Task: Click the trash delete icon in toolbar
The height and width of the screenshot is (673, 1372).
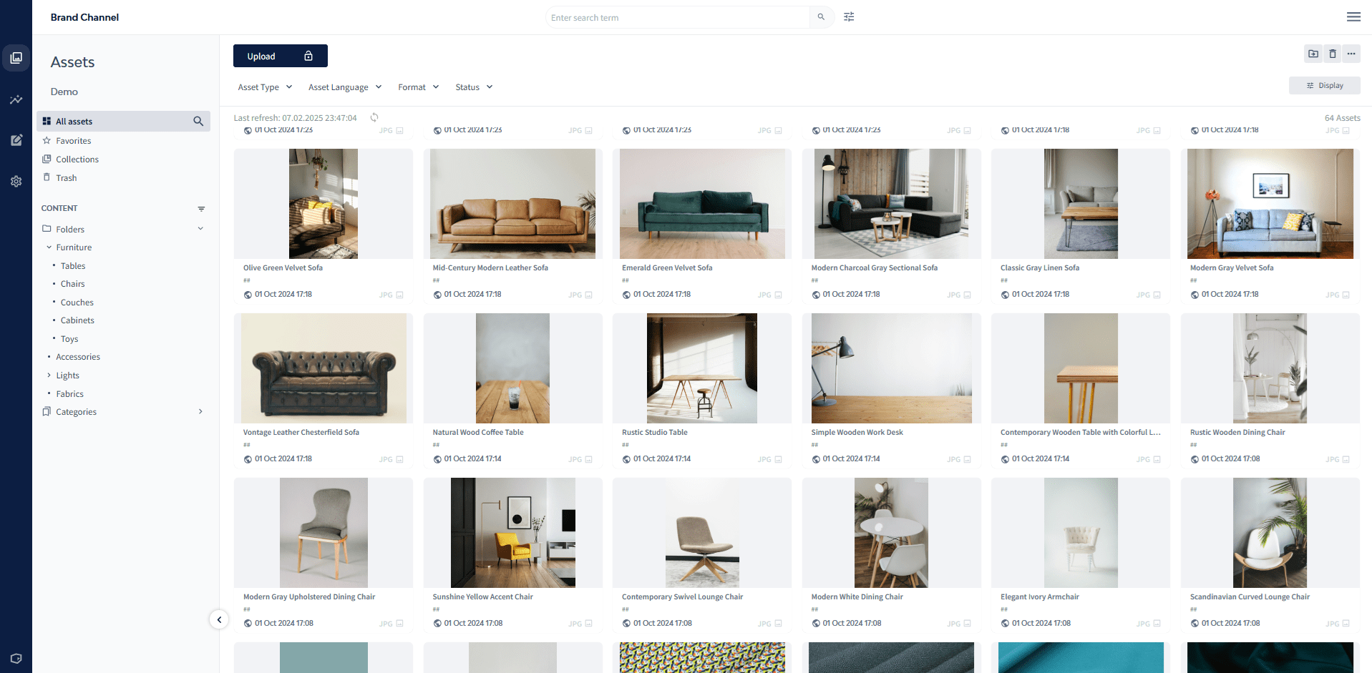Action: tap(1332, 54)
